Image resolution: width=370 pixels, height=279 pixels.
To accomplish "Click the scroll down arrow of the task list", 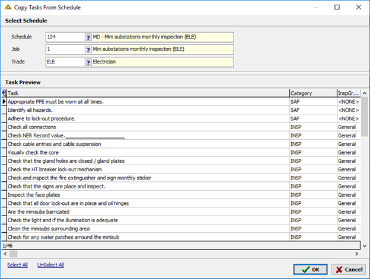I will click(365, 246).
